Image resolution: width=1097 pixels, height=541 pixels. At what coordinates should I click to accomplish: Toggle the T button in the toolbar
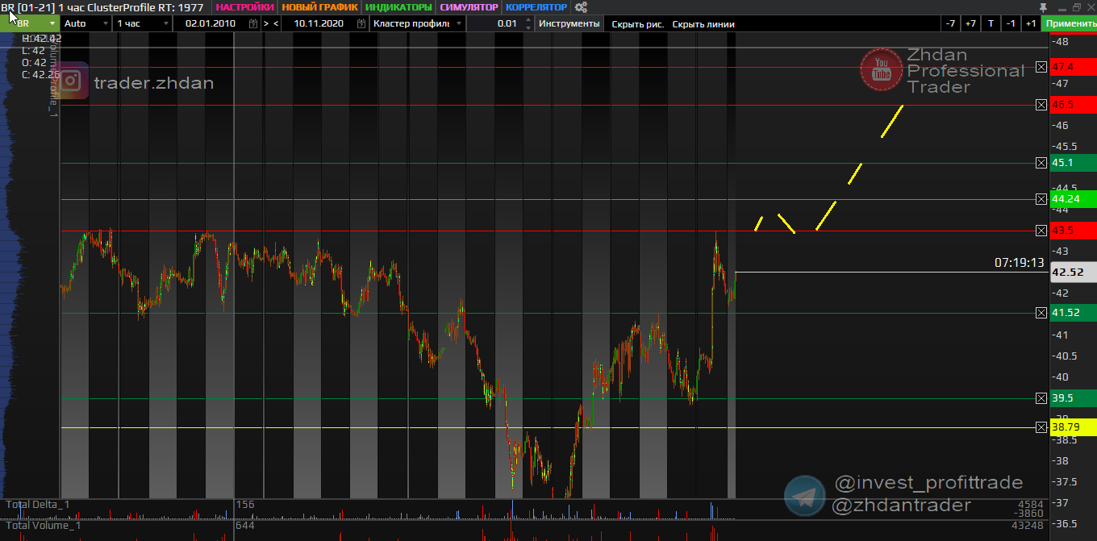click(x=991, y=23)
